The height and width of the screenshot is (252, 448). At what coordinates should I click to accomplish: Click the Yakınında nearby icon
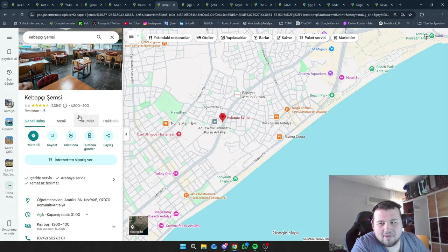[x=71, y=136]
